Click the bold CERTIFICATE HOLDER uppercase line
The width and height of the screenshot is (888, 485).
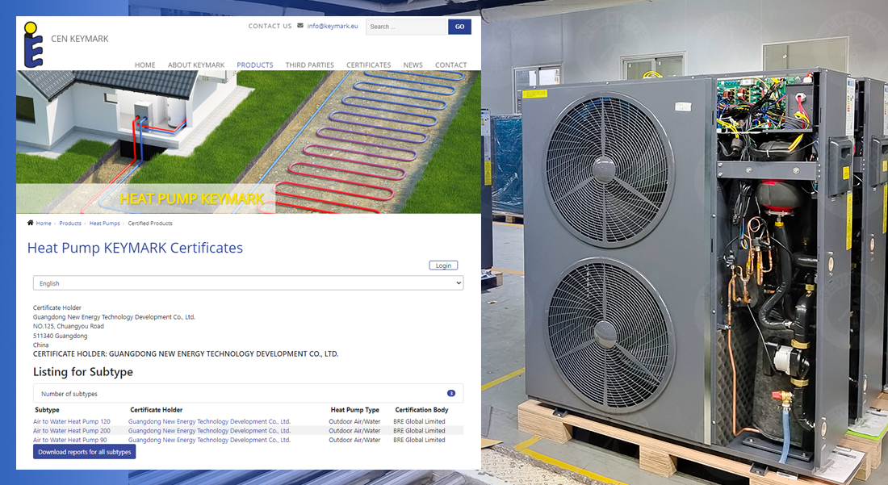(186, 353)
